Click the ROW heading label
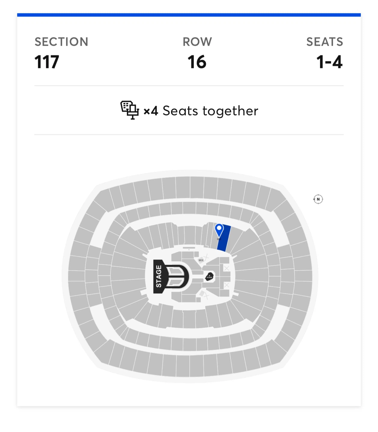378x432 pixels. coord(197,42)
